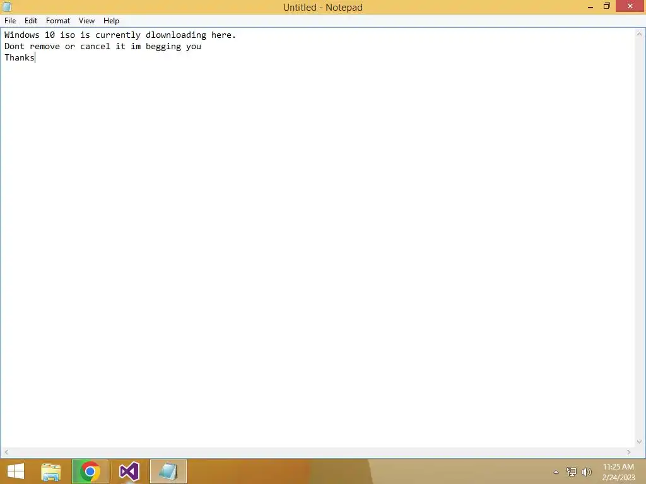Click the Notepad icon in the title bar
Viewport: 646px width, 484px height.
(7, 7)
